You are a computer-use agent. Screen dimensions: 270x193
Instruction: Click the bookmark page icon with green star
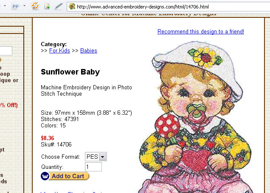[x=47, y=6]
